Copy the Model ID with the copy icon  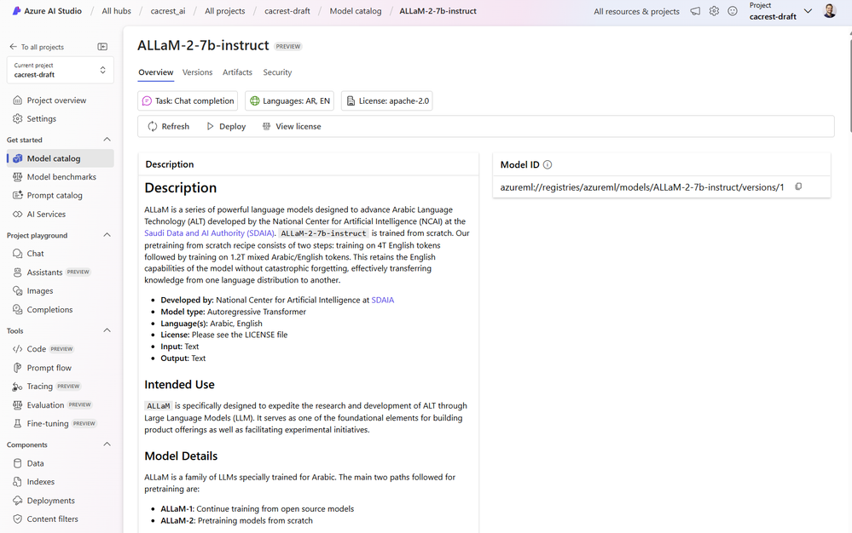pos(798,186)
